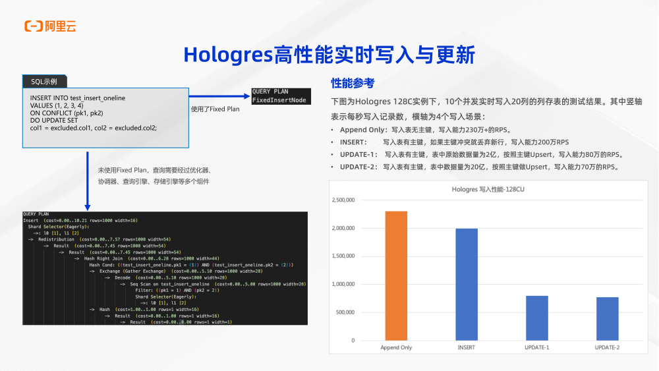The height and width of the screenshot is (371, 659).
Task: Click the Decode plan line
Action: 165,277
